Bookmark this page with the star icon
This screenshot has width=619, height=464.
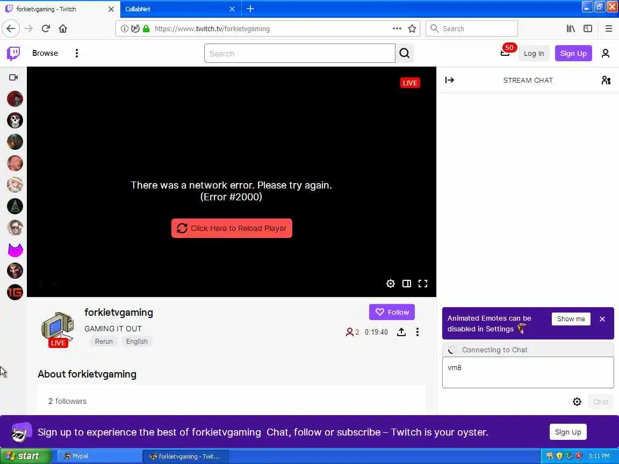coord(412,28)
